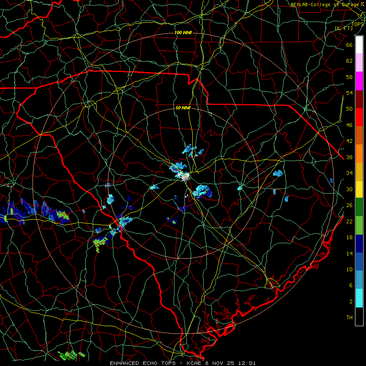Image resolution: width=366 pixels, height=366 pixels.
Task: Click the "46" legend value
Action: coord(349,125)
